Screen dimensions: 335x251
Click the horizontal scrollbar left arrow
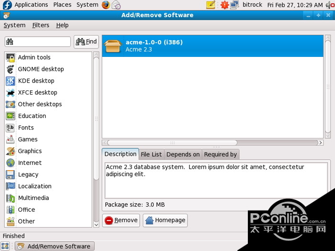pos(105,142)
